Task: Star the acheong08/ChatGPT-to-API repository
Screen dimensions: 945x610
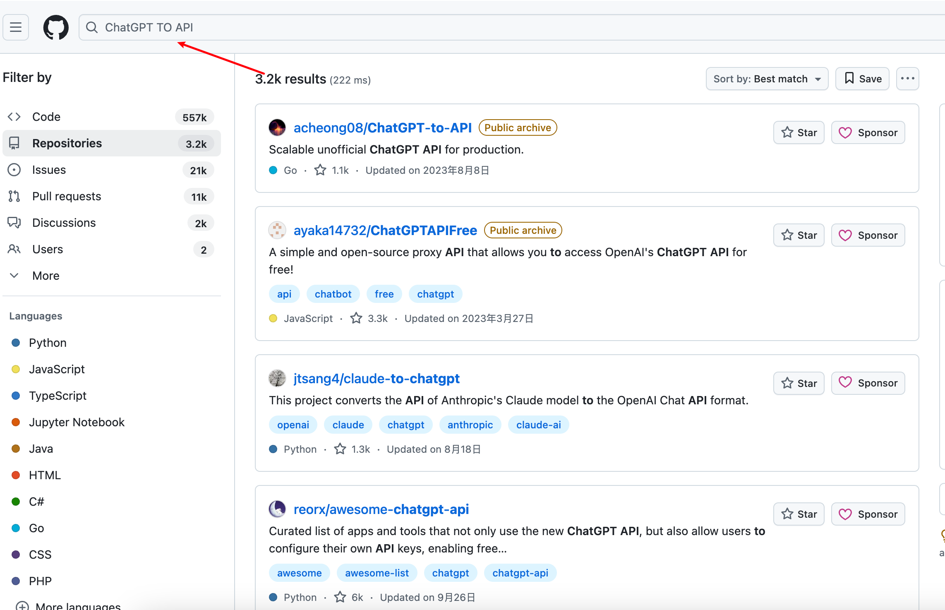Action: pyautogui.click(x=798, y=132)
